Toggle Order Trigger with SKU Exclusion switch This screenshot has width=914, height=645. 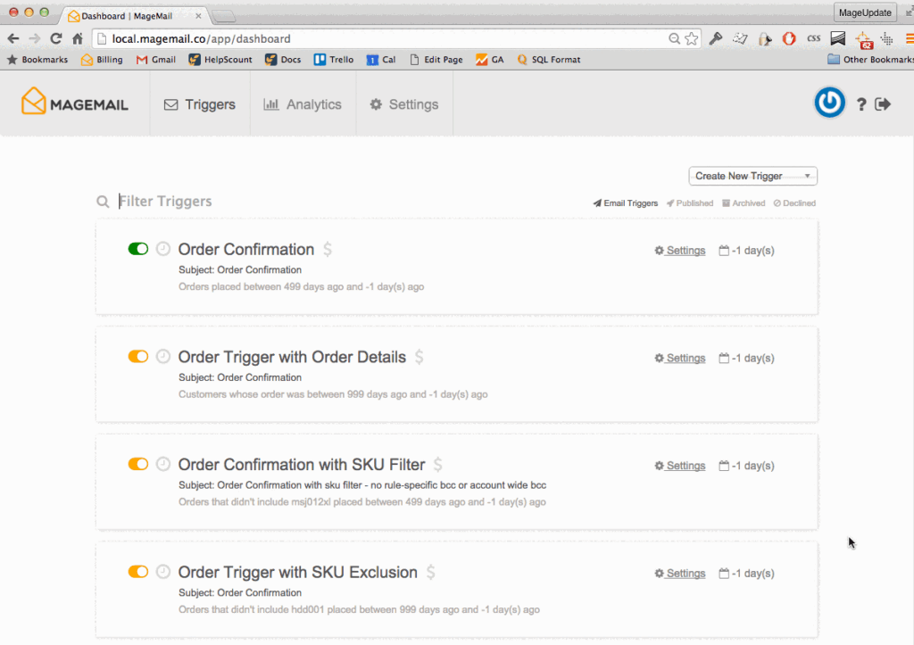pos(138,572)
